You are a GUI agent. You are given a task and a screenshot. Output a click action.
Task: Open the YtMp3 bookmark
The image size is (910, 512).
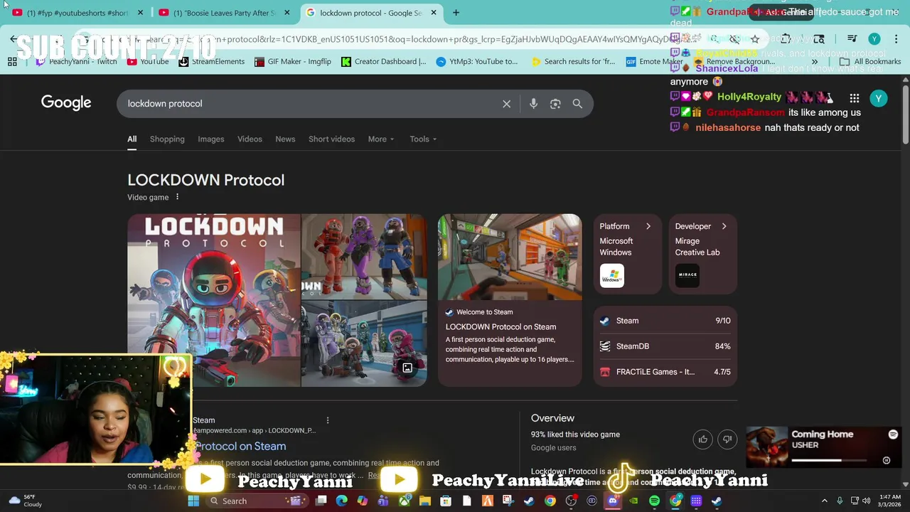click(x=477, y=62)
